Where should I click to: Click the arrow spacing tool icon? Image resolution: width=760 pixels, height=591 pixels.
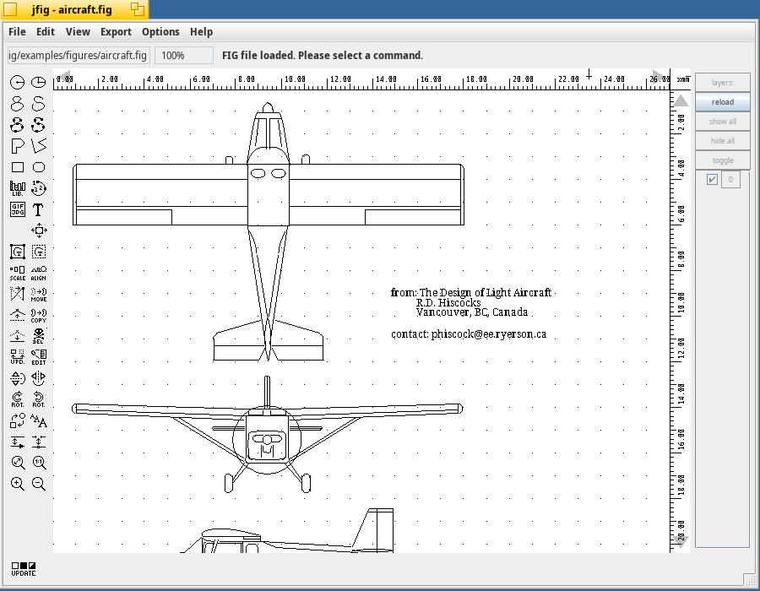pos(18,442)
